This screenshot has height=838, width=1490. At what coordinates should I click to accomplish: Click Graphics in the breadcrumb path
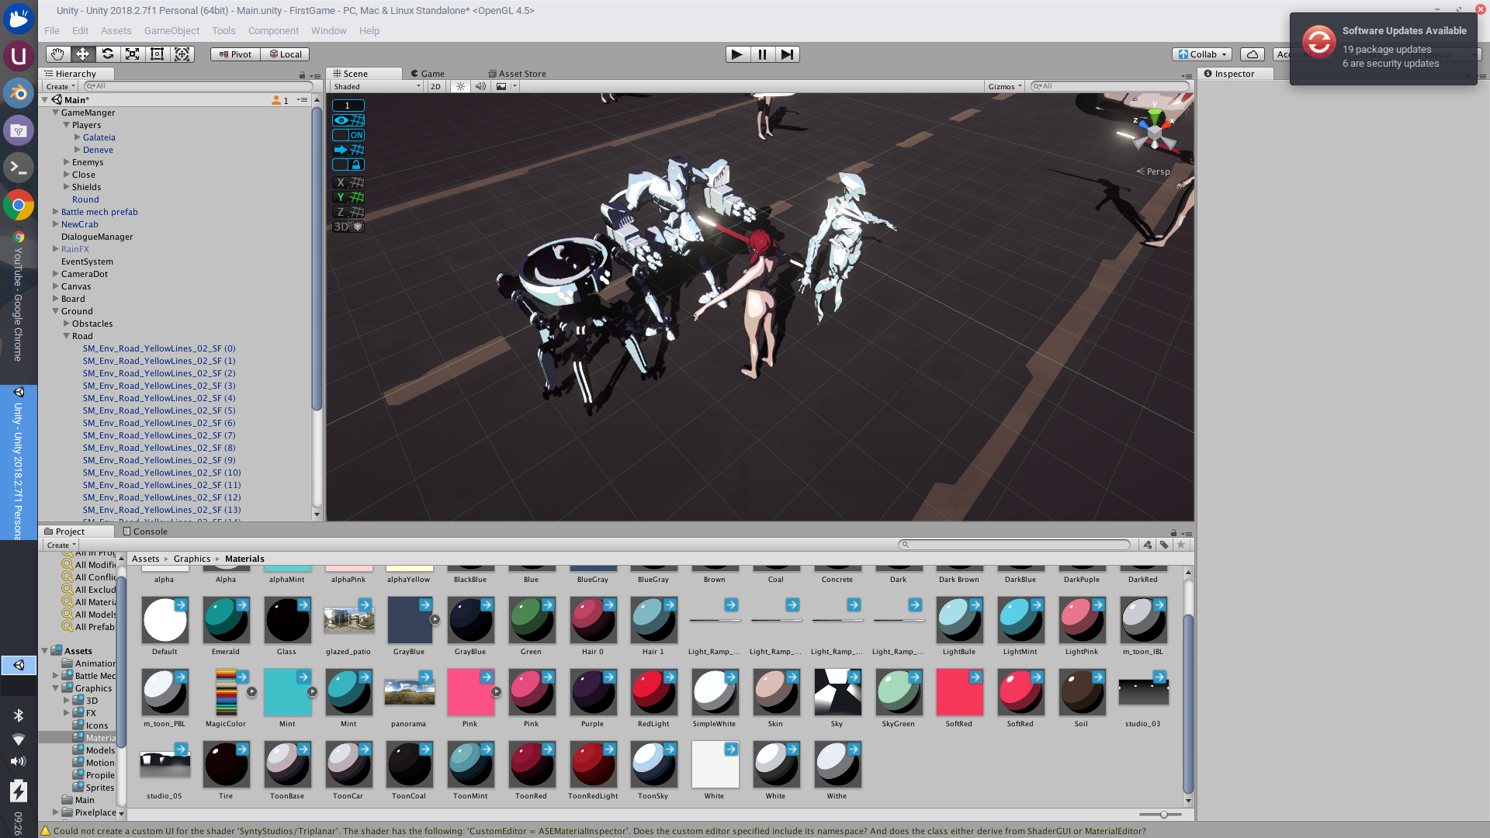(192, 559)
